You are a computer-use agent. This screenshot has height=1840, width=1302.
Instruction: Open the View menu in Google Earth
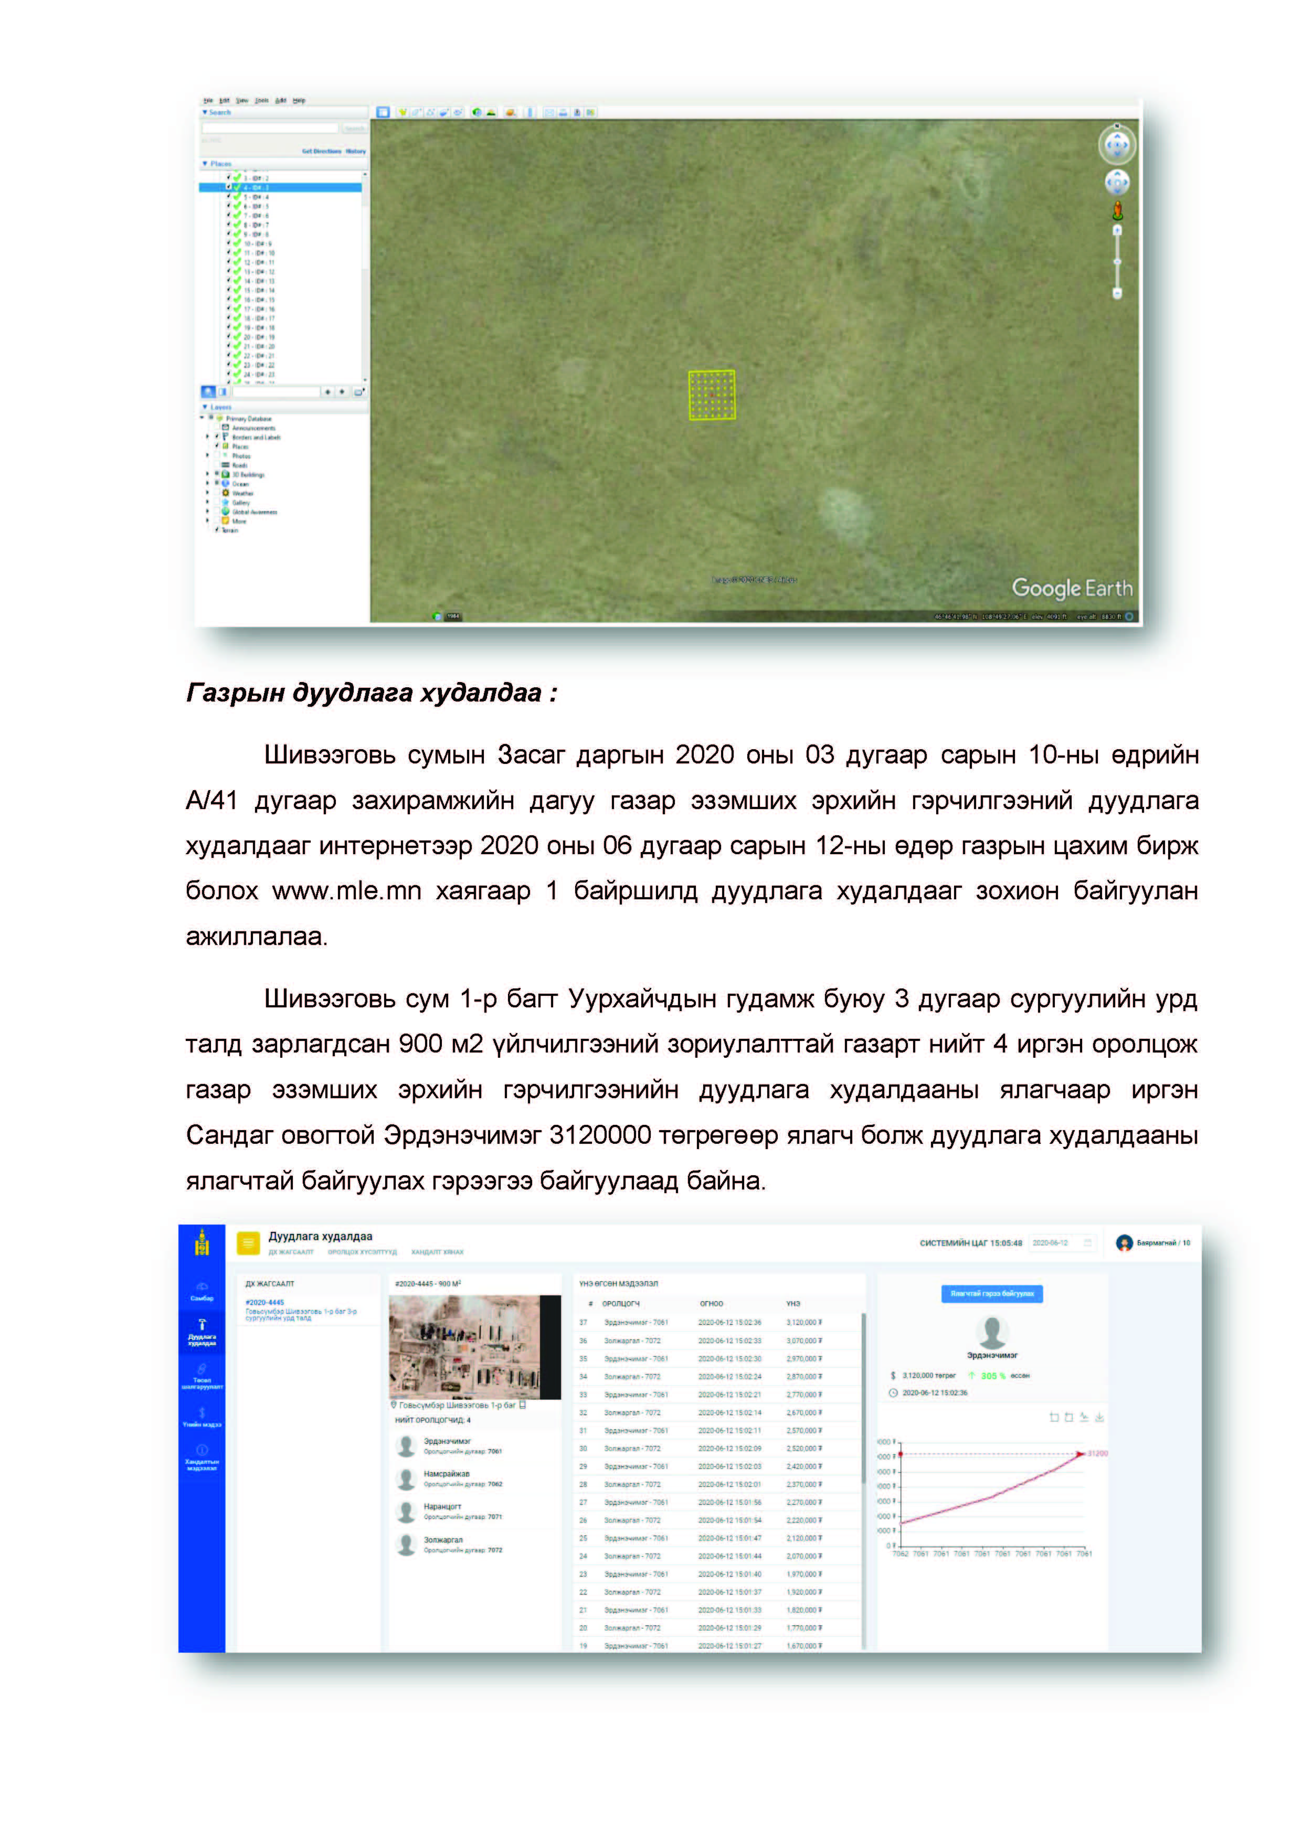[x=242, y=101]
